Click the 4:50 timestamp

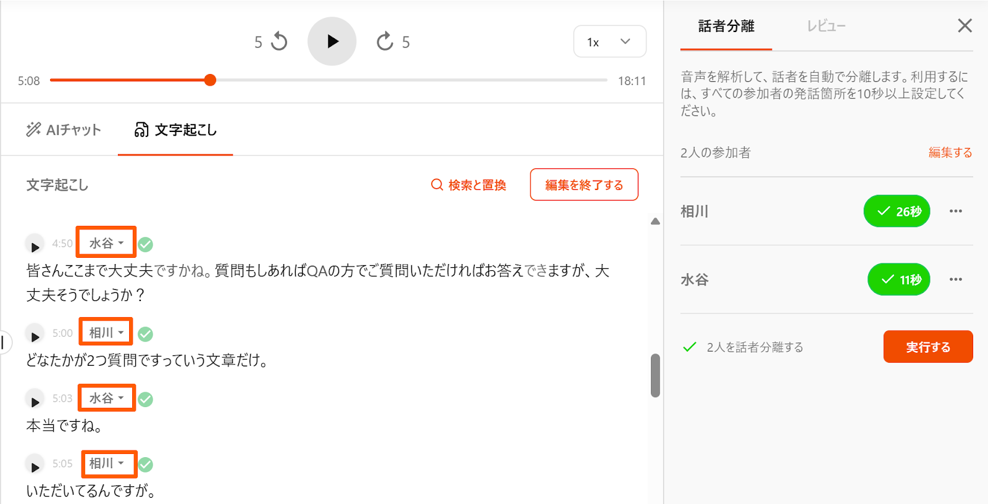click(x=62, y=244)
